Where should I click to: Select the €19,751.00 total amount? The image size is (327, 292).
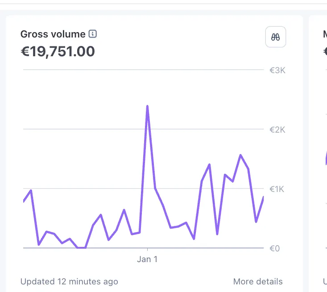click(58, 51)
